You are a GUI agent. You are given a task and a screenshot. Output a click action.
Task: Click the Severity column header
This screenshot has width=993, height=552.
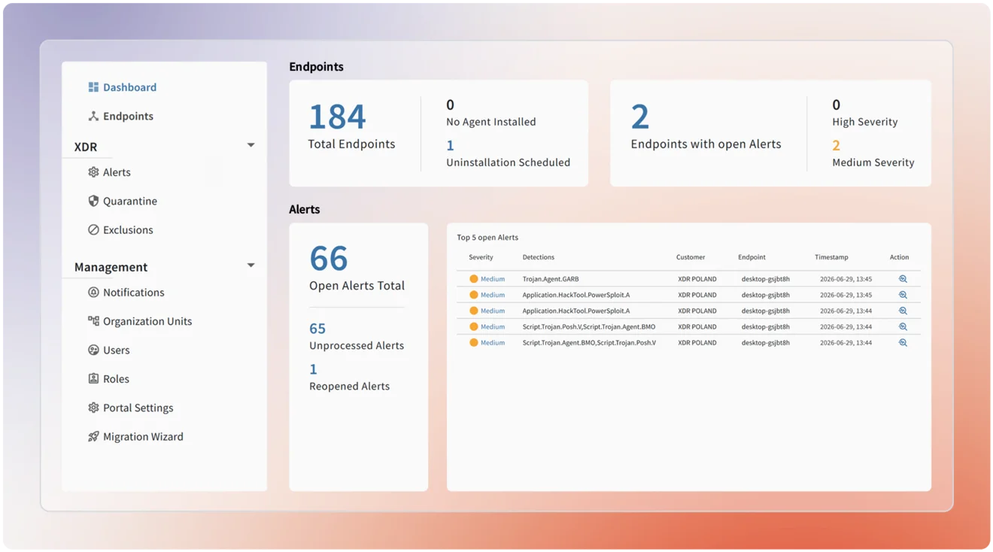[x=481, y=257]
